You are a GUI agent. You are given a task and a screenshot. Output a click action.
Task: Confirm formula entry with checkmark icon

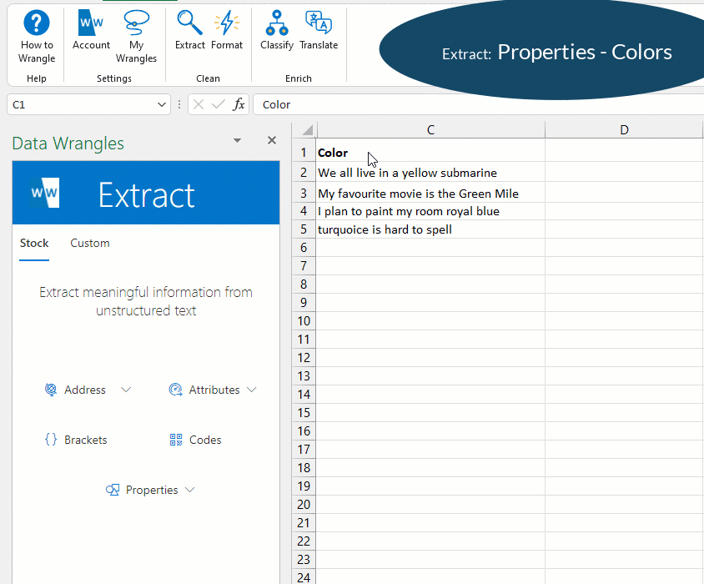(219, 104)
